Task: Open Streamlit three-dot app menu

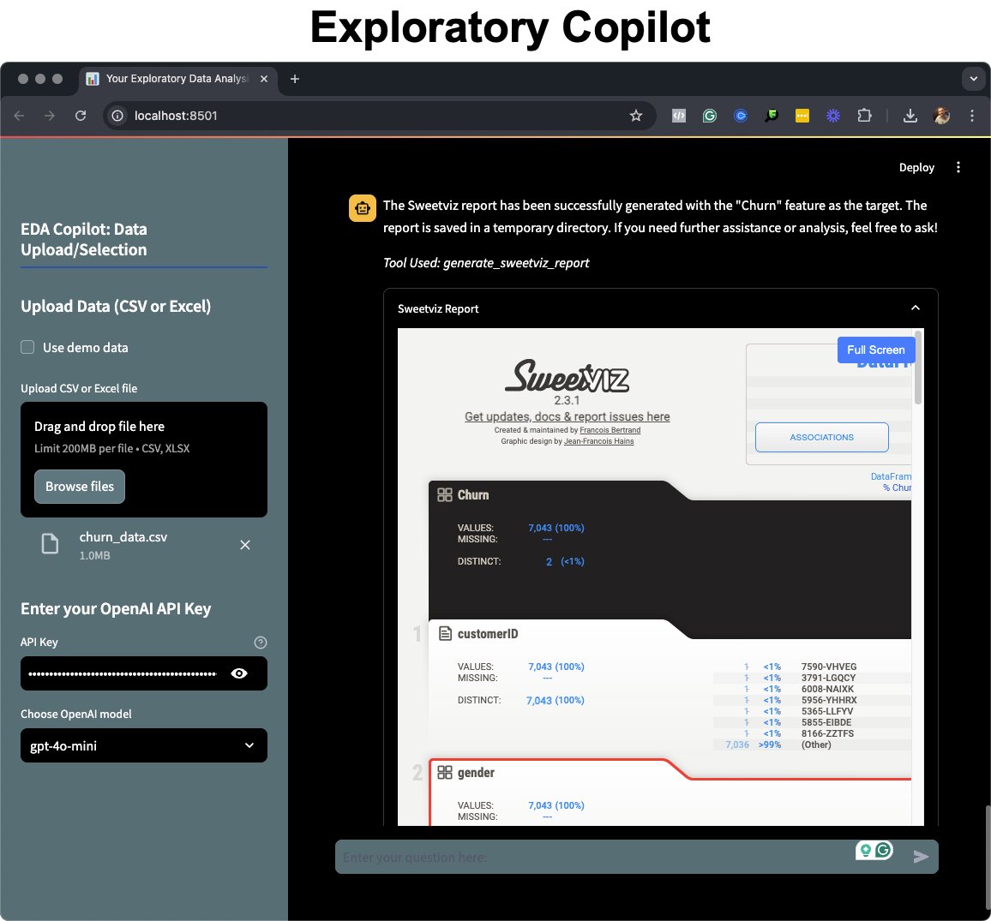Action: 958,167
